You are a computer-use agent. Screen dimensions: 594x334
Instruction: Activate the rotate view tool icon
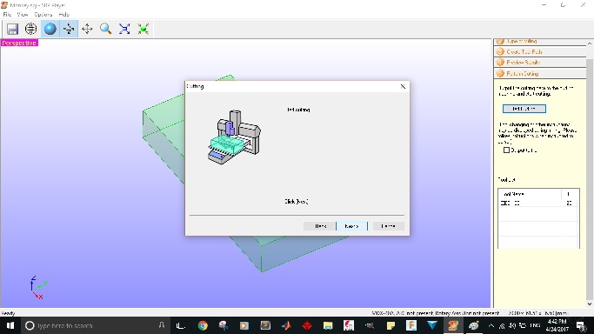[69, 29]
